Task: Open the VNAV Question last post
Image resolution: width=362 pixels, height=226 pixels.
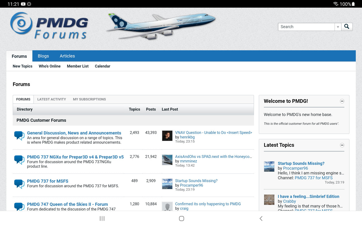Action: pos(214,132)
